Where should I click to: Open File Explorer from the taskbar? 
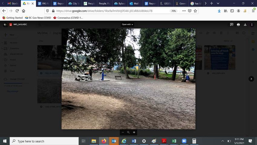tap(94, 141)
